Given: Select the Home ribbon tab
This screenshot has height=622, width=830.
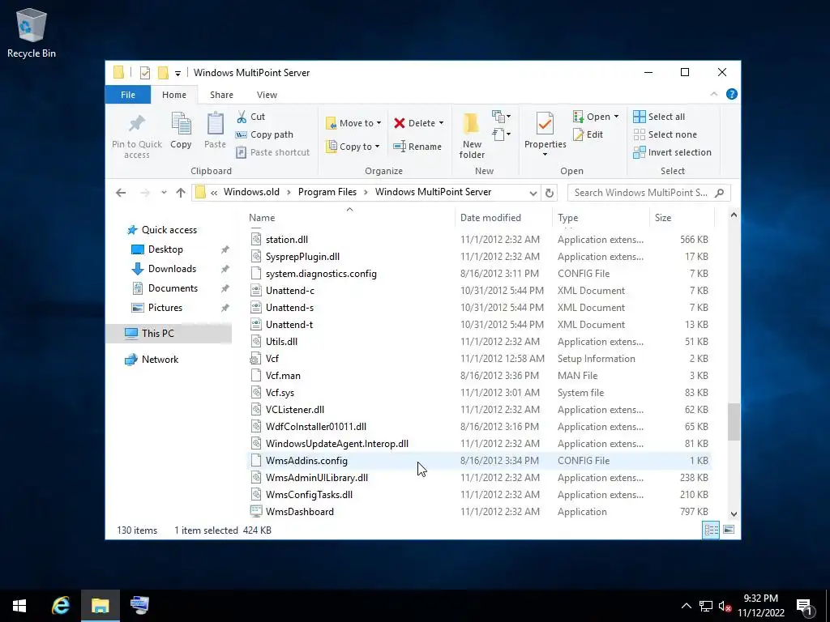Looking at the screenshot, I should [174, 95].
